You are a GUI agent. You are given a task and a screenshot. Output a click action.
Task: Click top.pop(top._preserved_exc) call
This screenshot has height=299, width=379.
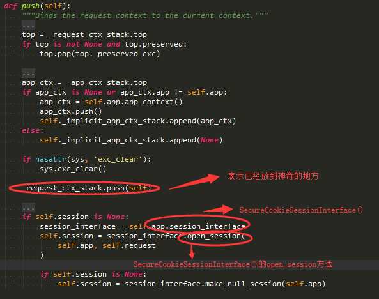[x=100, y=54]
